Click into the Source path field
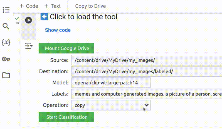222x129 pixels. pos(146,60)
